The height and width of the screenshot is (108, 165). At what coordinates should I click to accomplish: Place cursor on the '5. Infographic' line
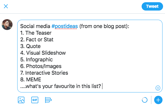pyautogui.click(x=36, y=60)
